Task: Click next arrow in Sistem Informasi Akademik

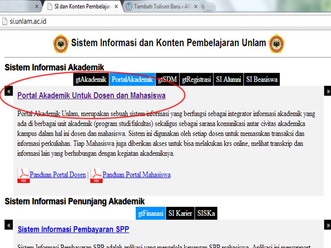Action: 328,91
